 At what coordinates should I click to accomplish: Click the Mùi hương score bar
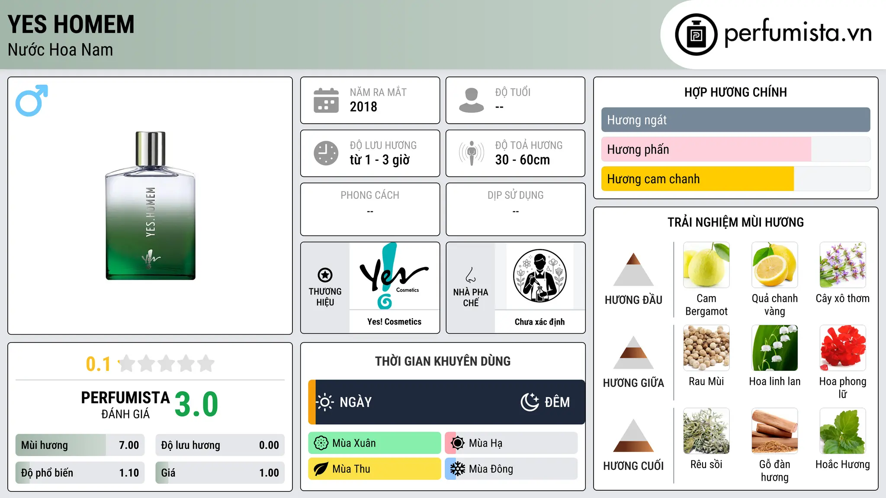80,445
